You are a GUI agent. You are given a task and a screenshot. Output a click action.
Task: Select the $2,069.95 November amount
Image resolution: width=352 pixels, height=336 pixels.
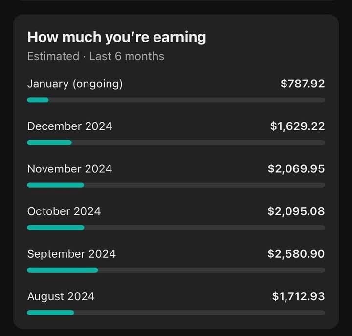(x=296, y=168)
